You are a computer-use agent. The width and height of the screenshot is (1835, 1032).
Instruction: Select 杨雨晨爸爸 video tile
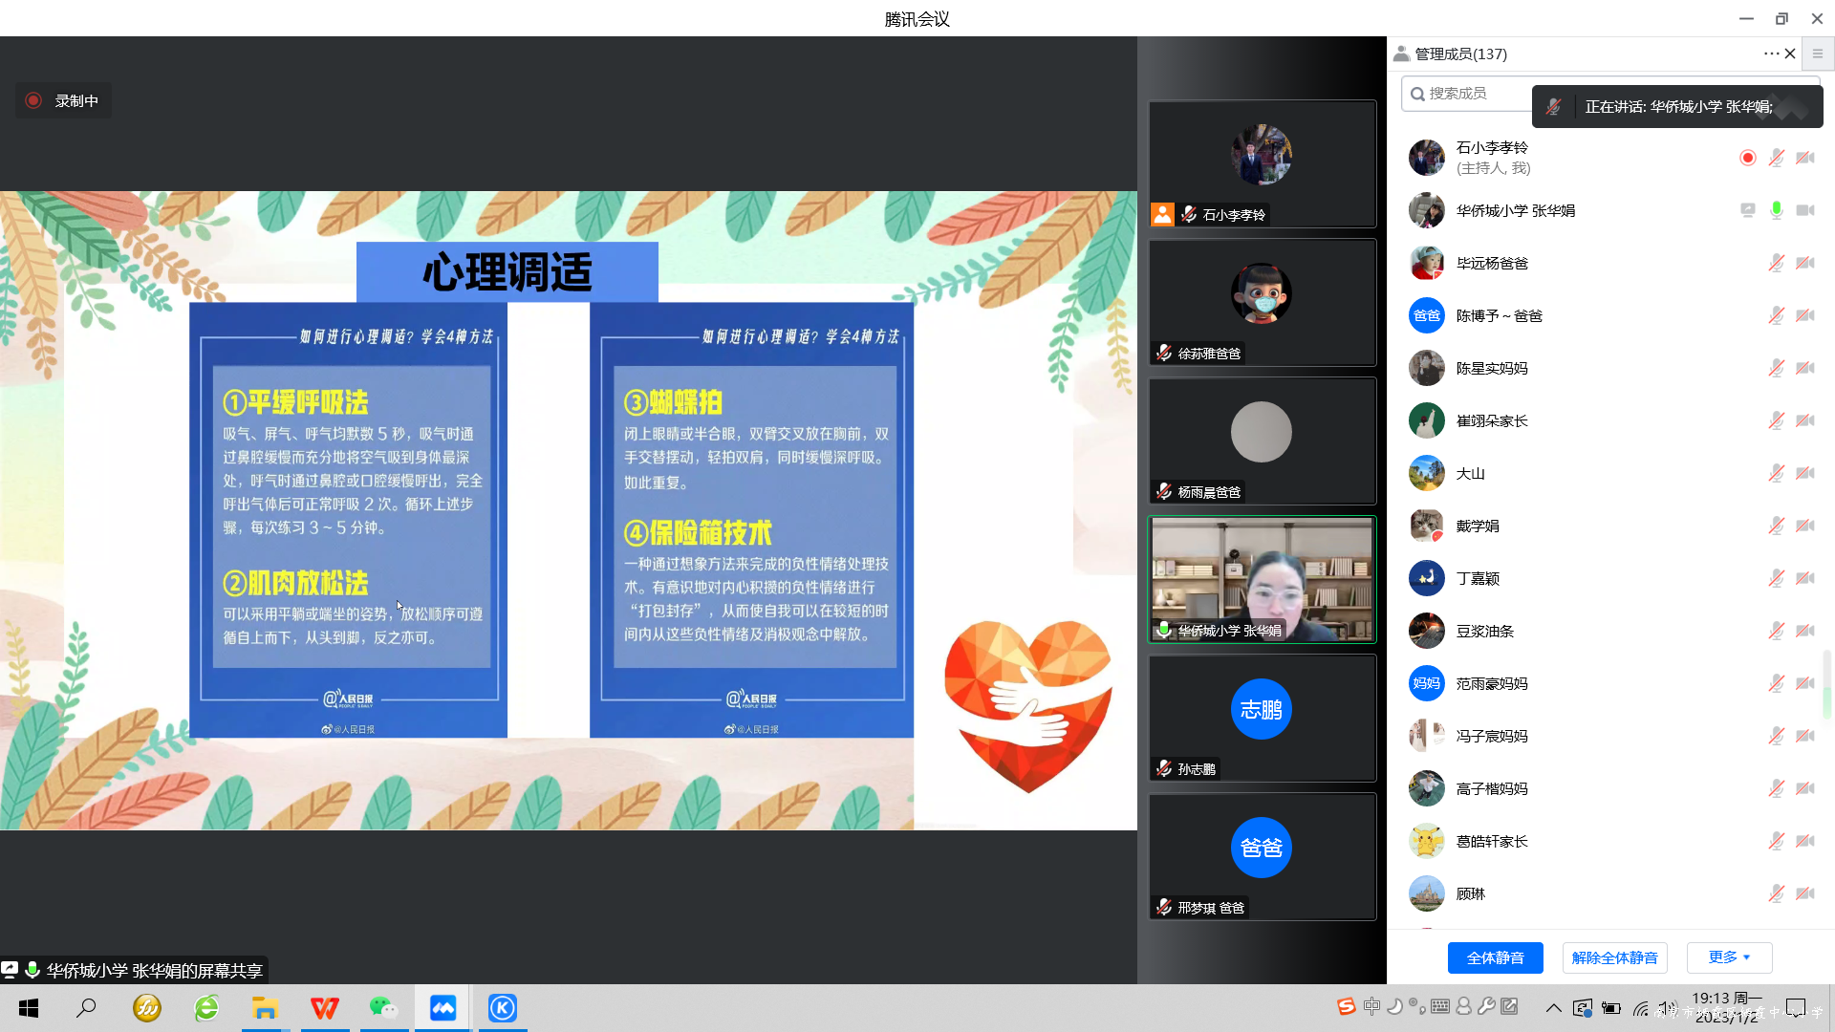(x=1262, y=441)
